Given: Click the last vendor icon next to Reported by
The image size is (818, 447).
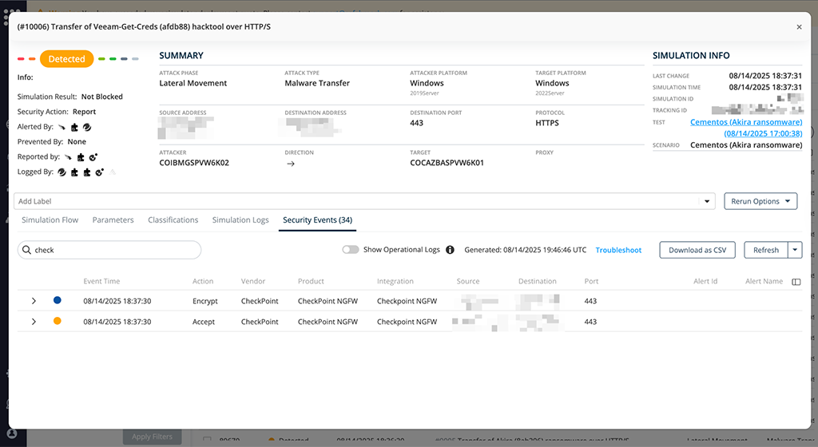Looking at the screenshot, I should click(93, 156).
